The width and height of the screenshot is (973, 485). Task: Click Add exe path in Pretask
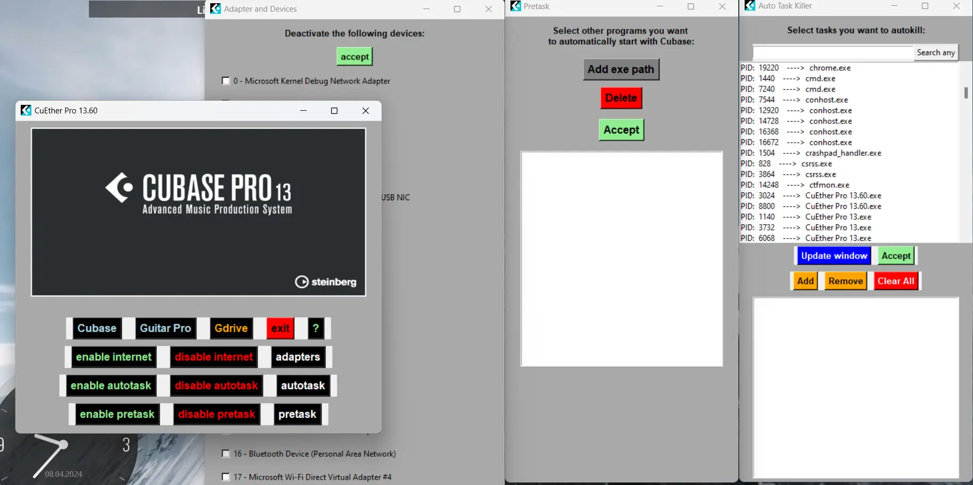(621, 69)
